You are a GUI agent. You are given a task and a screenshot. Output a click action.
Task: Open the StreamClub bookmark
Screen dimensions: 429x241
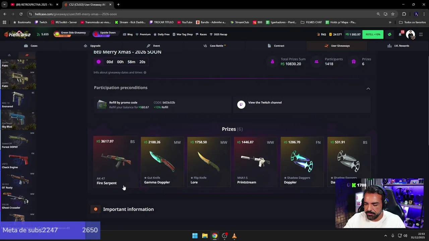240,22
